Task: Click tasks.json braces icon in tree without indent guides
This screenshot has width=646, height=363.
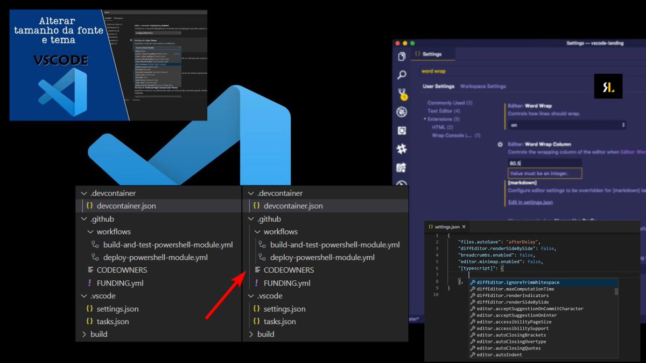Action: coord(90,322)
